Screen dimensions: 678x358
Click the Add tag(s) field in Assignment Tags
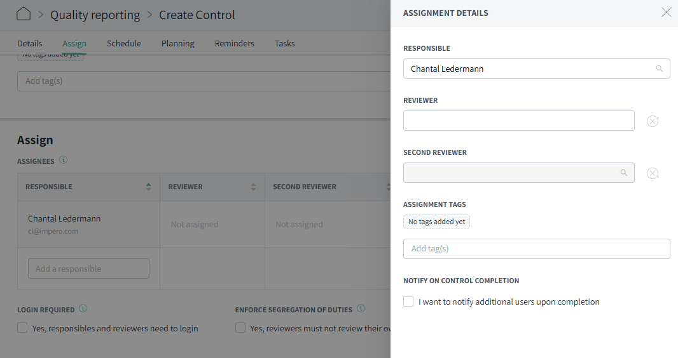pos(536,249)
